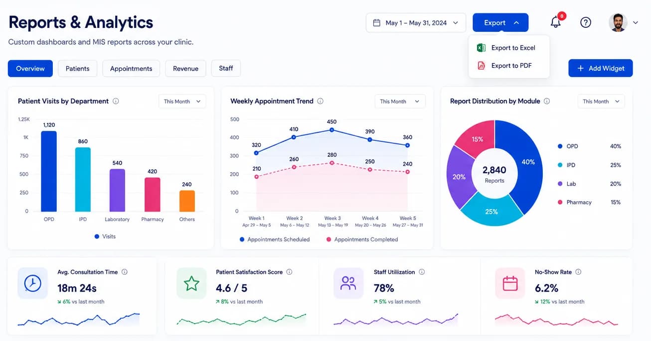The image size is (651, 341).
Task: Open This Month dropdown in Patient Visits card
Action: [182, 101]
